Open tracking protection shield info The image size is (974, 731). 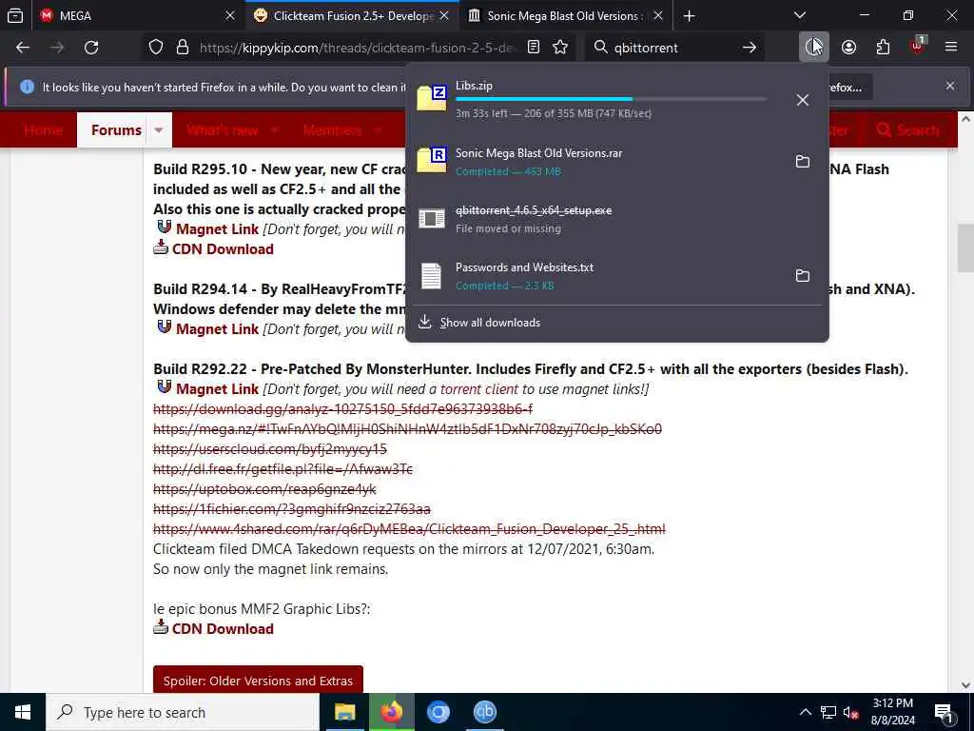click(156, 48)
